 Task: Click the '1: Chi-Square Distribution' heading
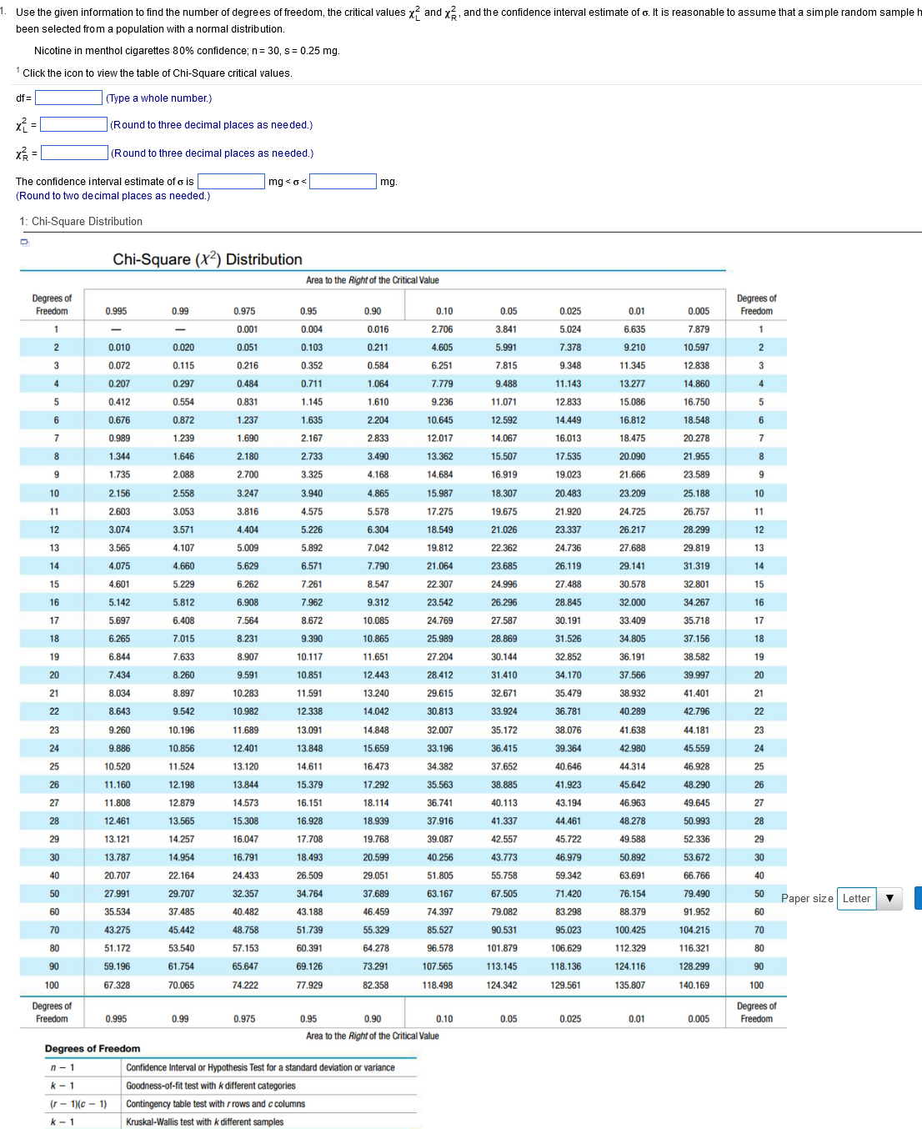(81, 221)
